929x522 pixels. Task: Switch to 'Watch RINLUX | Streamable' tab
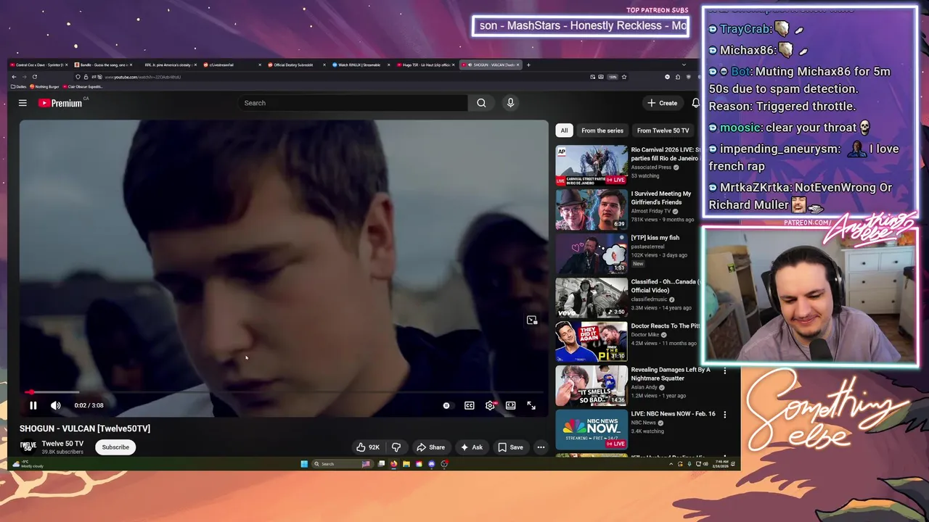click(360, 65)
